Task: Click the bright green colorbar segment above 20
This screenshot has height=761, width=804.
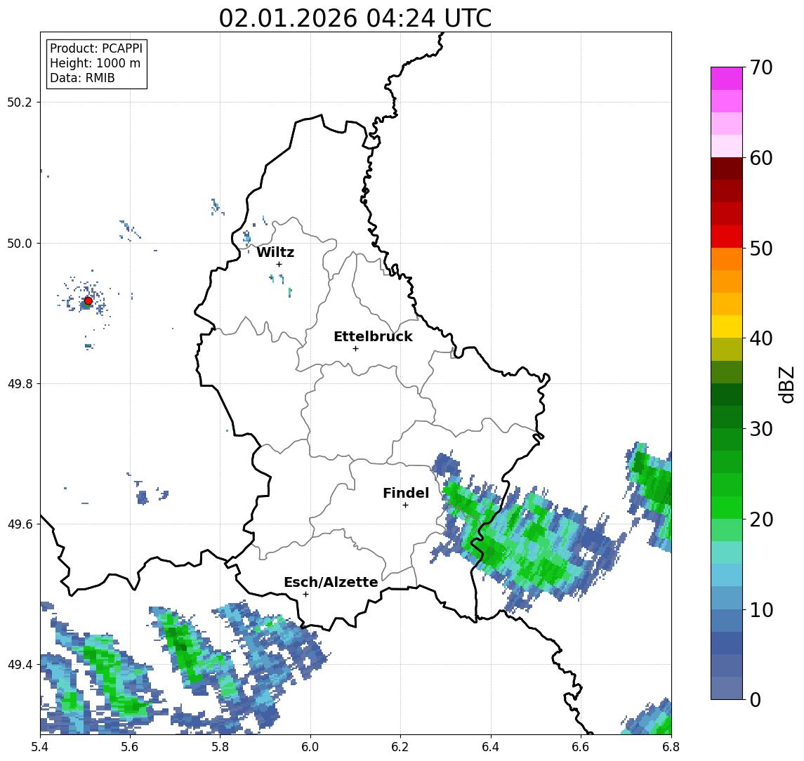Action: coord(727,507)
